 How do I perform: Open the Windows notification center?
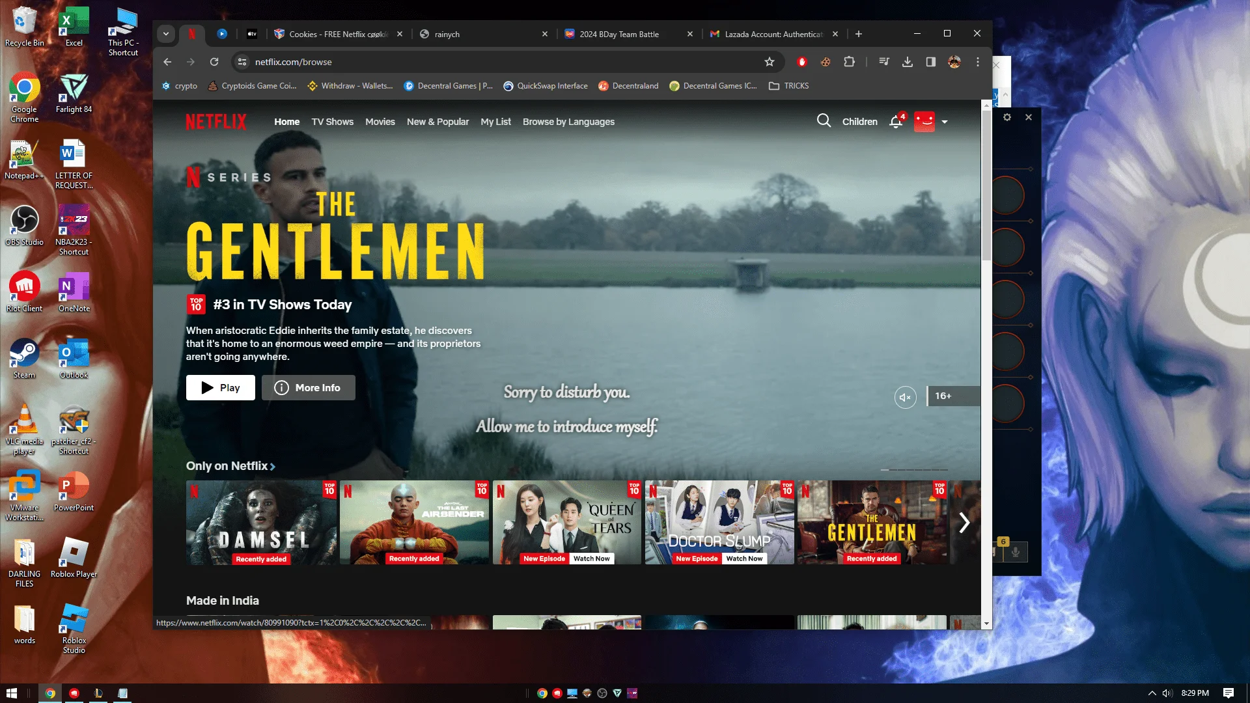click(1228, 693)
